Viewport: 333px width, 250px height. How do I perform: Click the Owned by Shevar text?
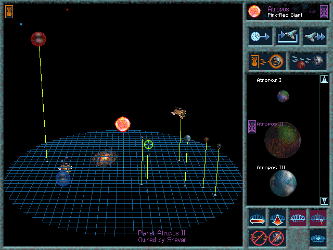[162, 240]
